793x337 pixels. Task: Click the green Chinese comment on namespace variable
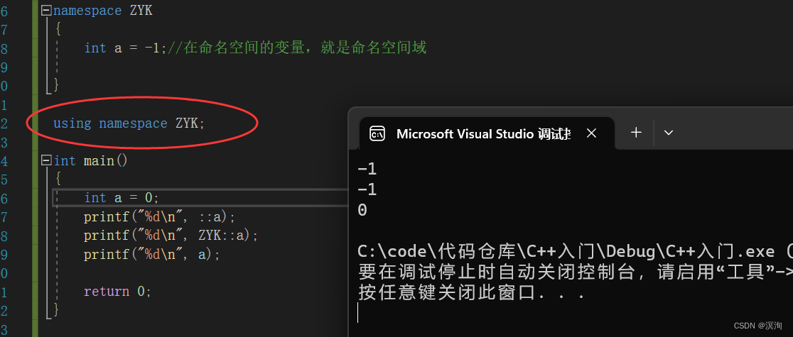pos(297,48)
